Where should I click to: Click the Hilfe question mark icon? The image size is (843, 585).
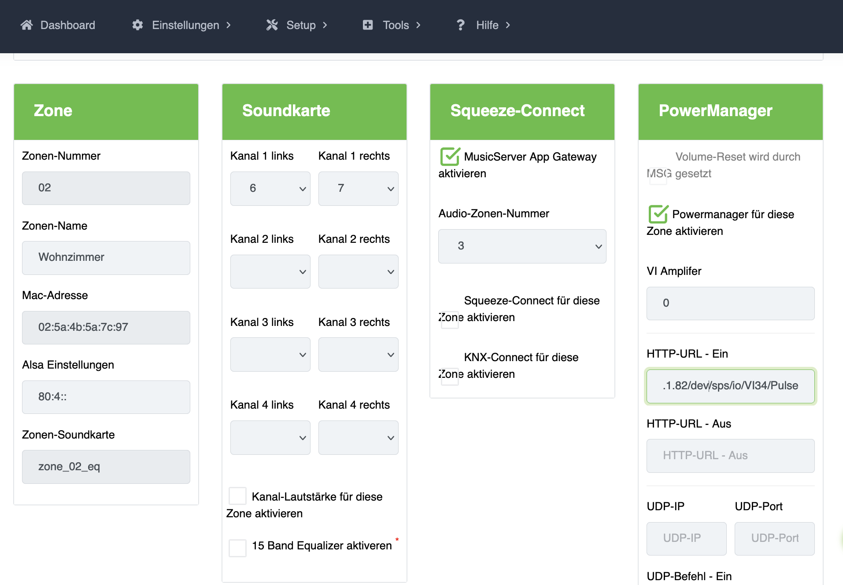461,25
